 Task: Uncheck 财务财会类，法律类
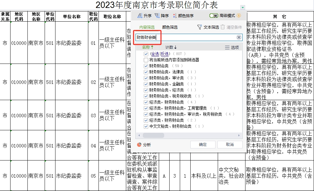pos(146,72)
